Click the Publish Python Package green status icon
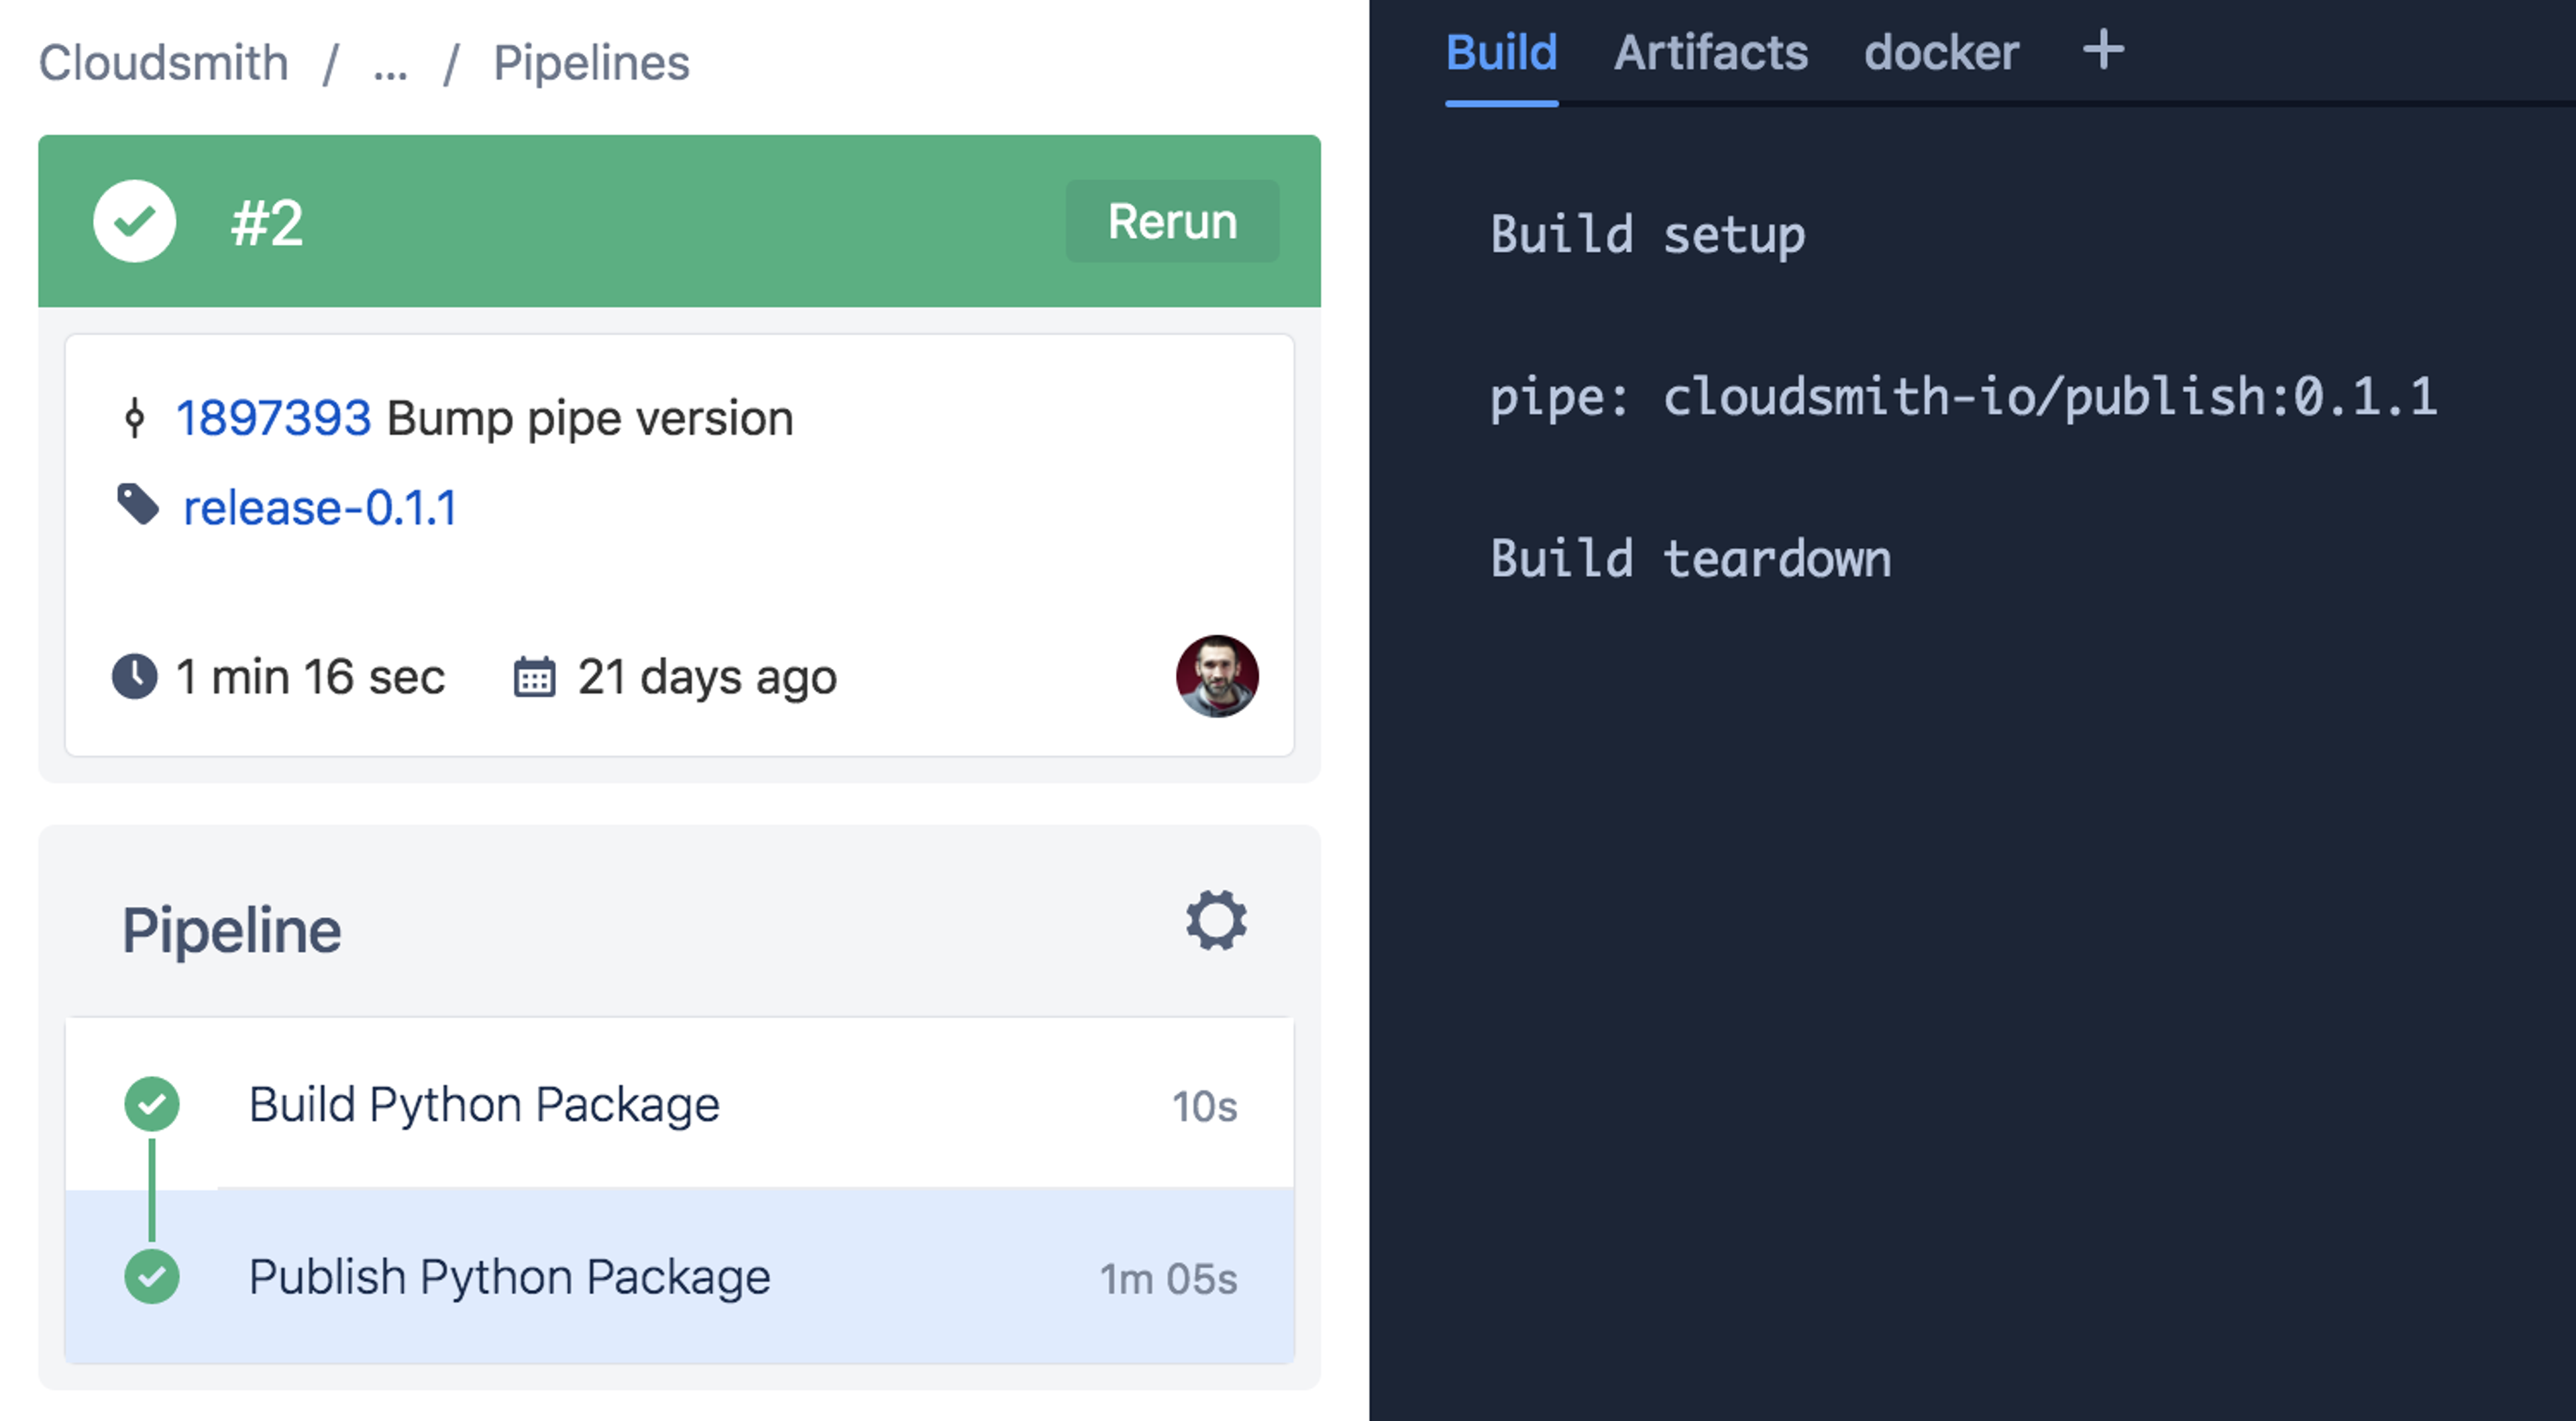This screenshot has height=1421, width=2576. 152,1276
